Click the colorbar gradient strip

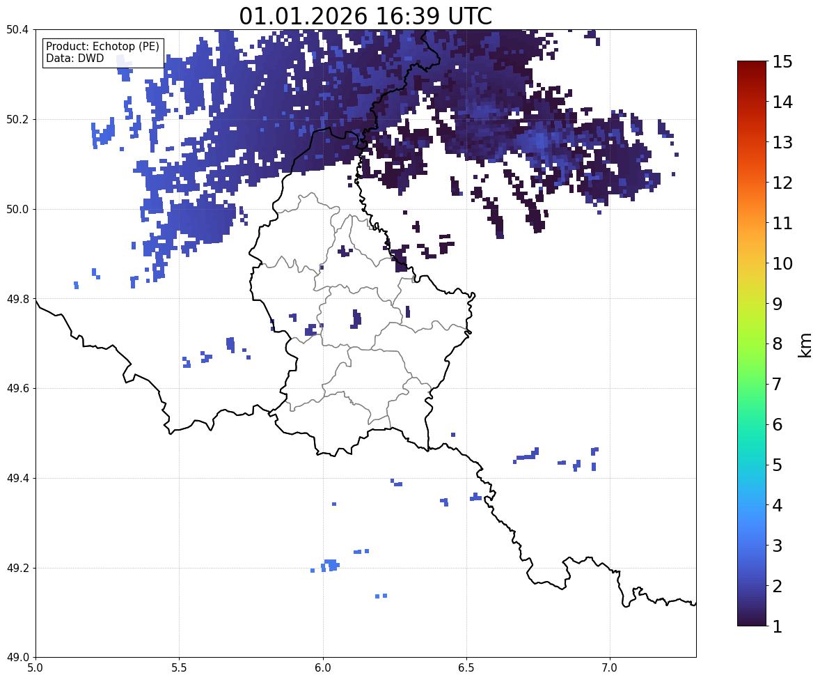752,343
